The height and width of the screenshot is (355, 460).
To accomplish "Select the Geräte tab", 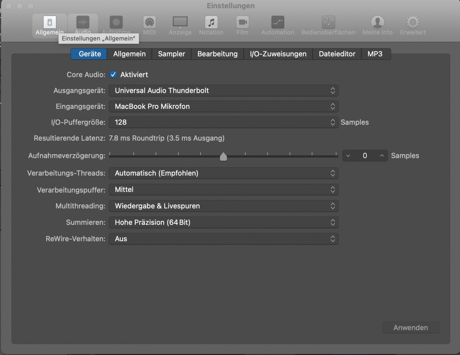I will coord(89,54).
